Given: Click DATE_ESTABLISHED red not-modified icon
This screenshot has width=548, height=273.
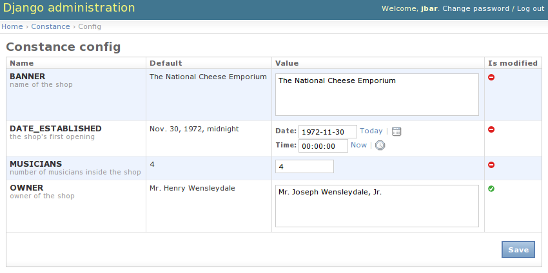Looking at the screenshot, I should pyautogui.click(x=491, y=129).
